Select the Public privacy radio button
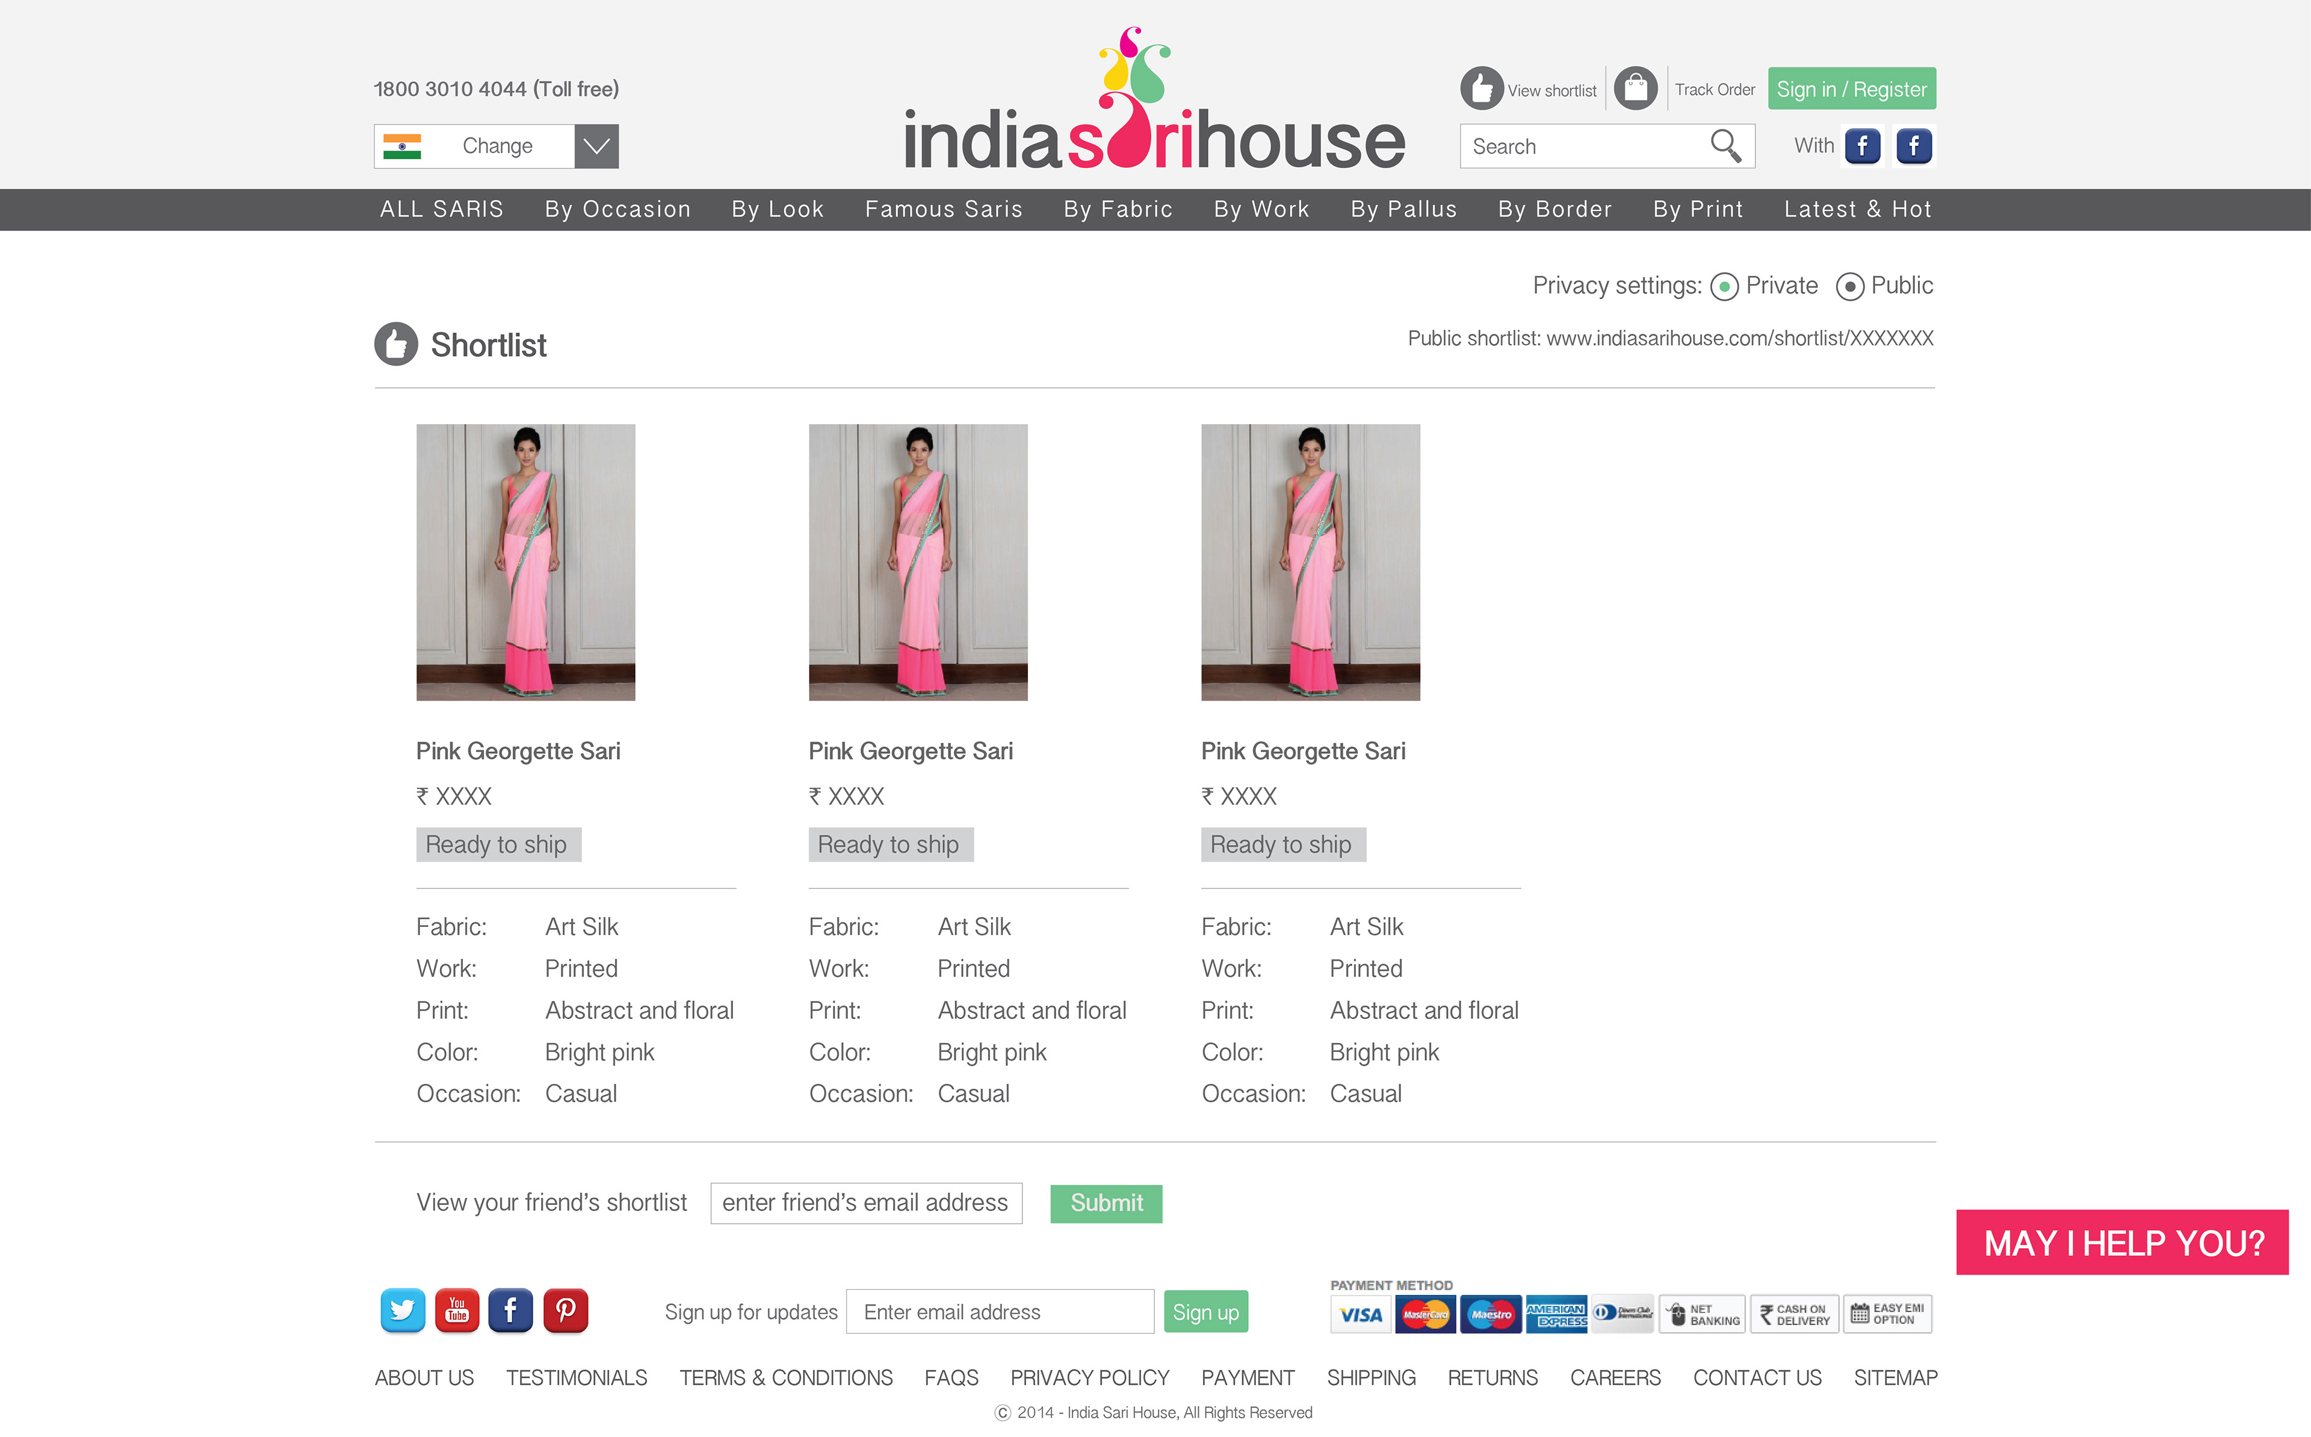Image resolution: width=2311 pixels, height=1437 pixels. click(1849, 287)
